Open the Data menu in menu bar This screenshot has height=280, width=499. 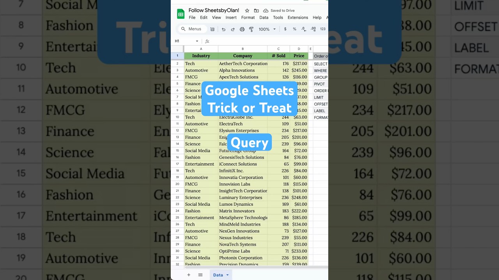[264, 17]
